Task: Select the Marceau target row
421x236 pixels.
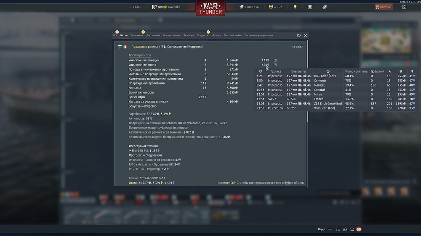Action: point(336,85)
